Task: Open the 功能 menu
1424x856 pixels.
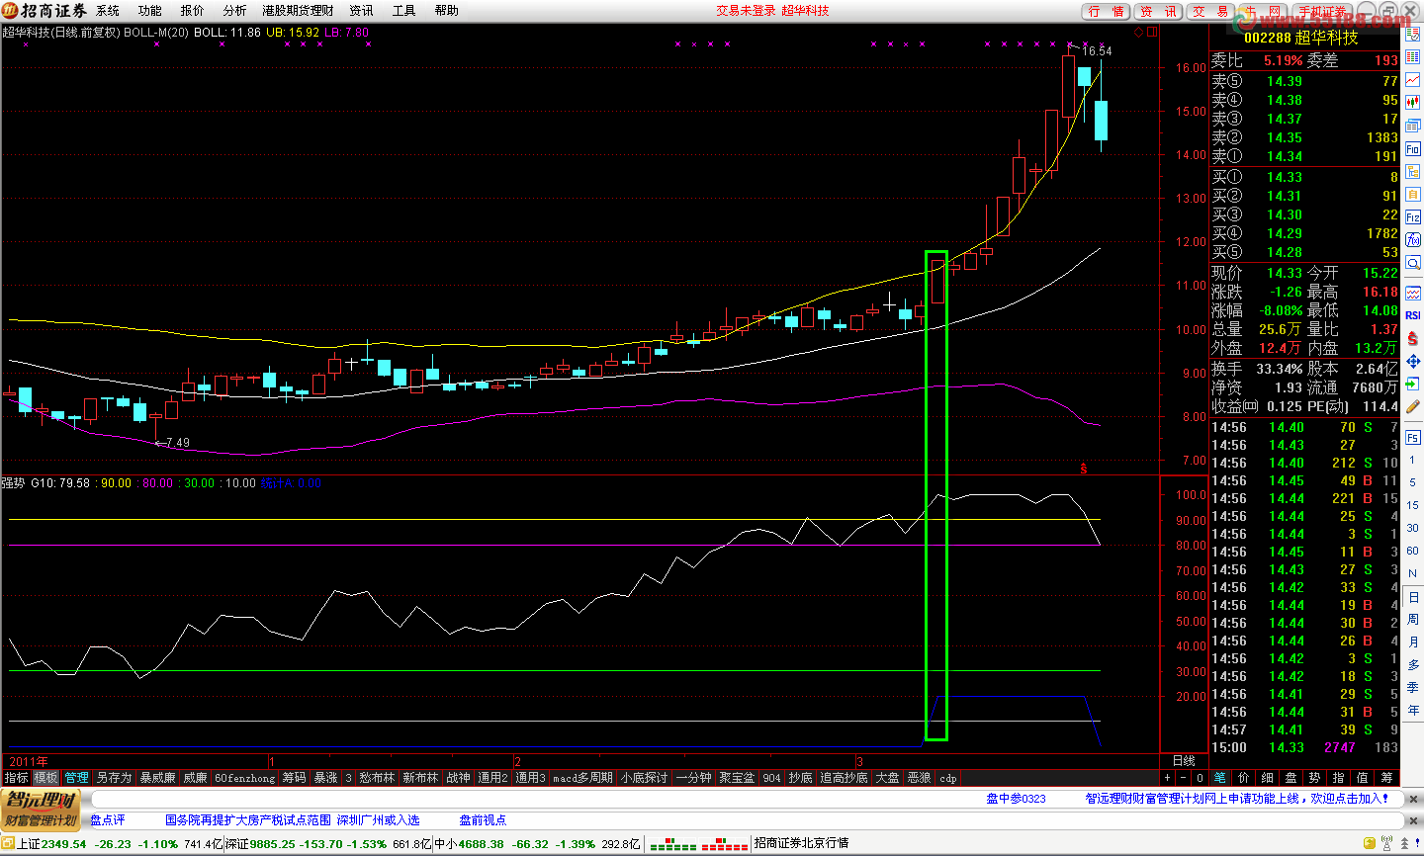Action: (150, 11)
